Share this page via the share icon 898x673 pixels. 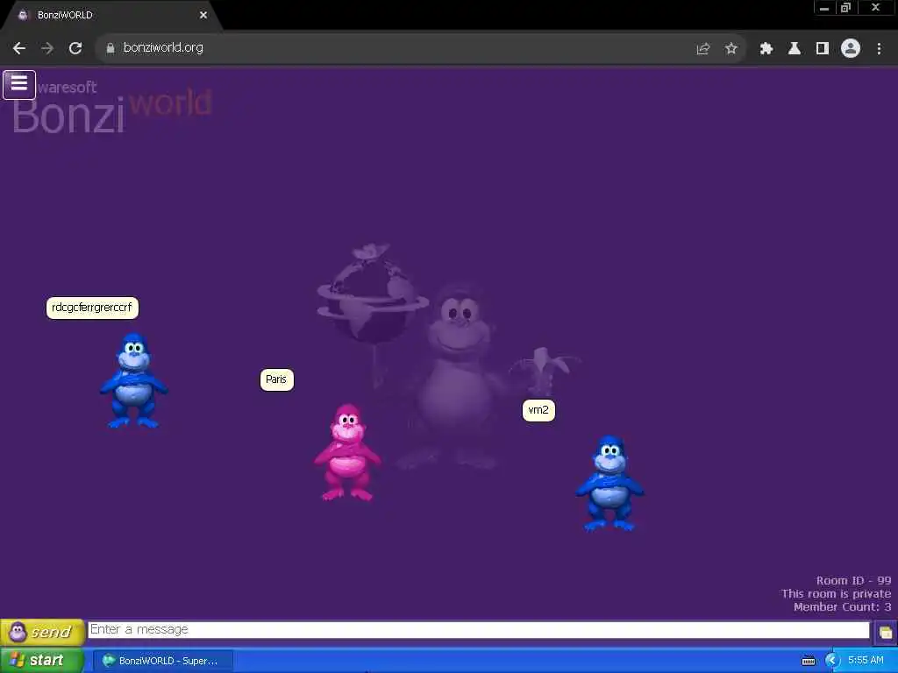[703, 49]
